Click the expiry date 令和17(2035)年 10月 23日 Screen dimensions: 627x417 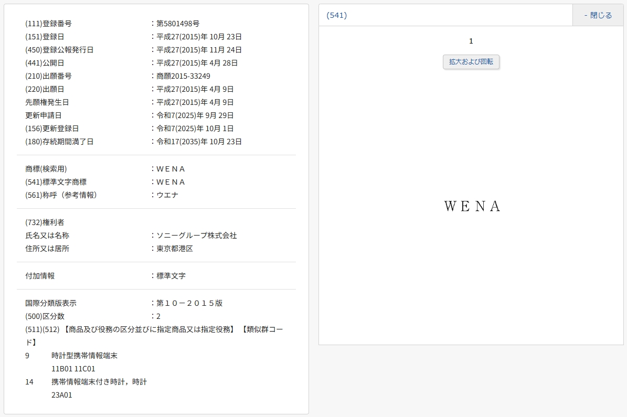click(199, 142)
